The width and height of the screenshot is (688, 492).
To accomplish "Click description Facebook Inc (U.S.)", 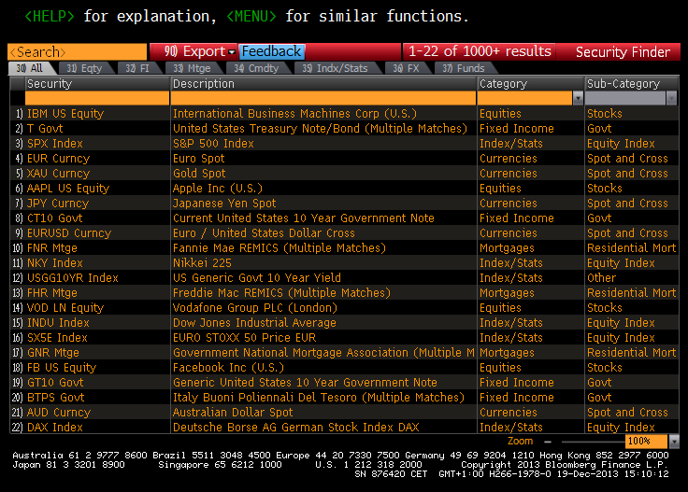I will click(229, 368).
